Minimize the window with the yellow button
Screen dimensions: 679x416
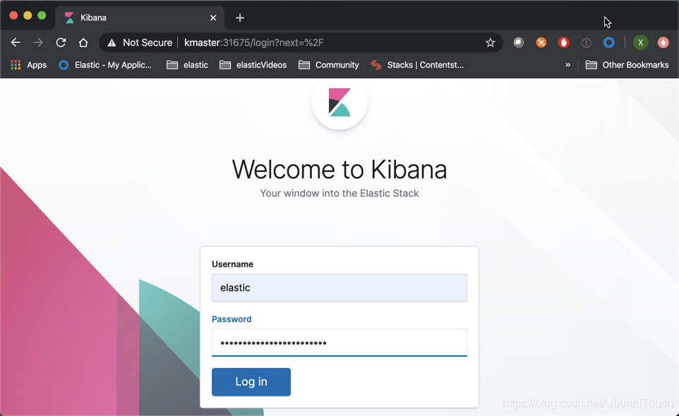coord(28,16)
